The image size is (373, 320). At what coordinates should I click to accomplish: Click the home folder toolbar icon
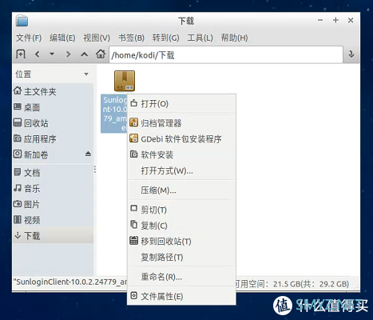click(x=101, y=54)
